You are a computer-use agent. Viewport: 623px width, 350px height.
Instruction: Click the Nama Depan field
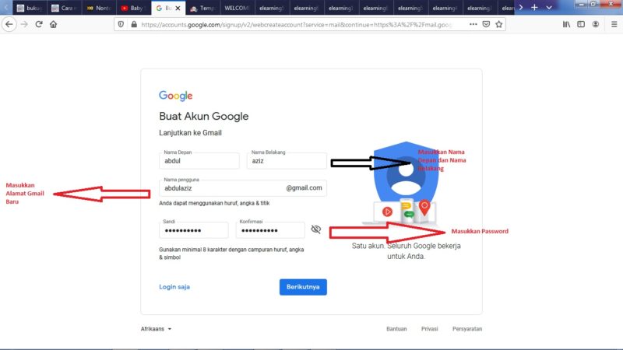[x=199, y=161]
